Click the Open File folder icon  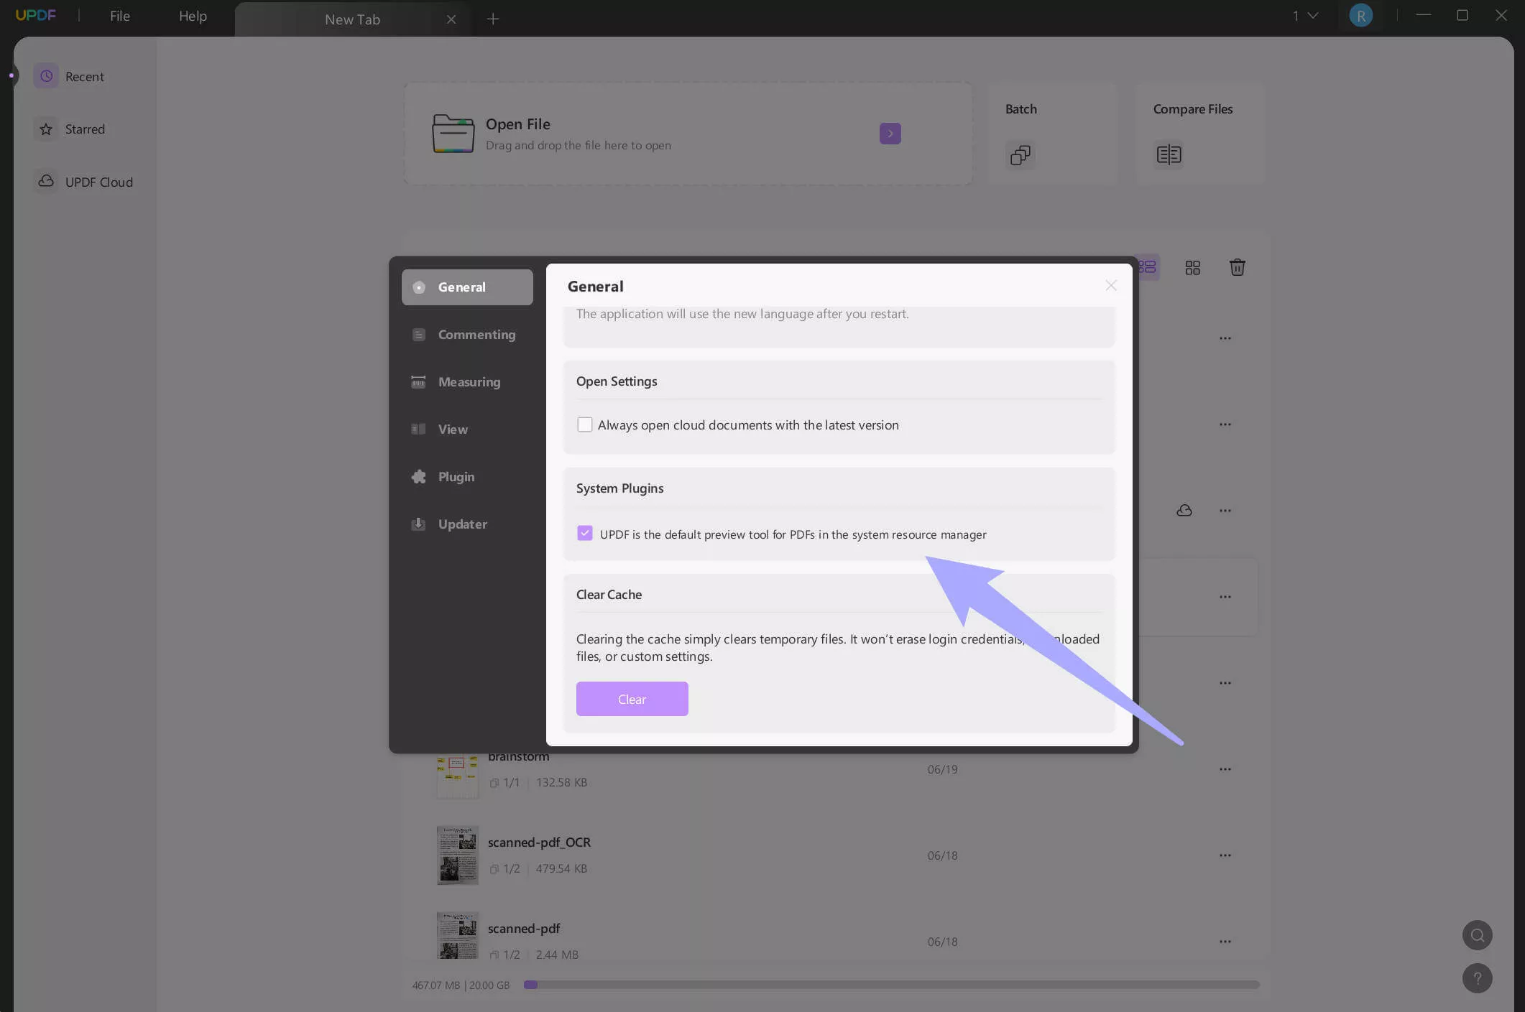point(453,134)
